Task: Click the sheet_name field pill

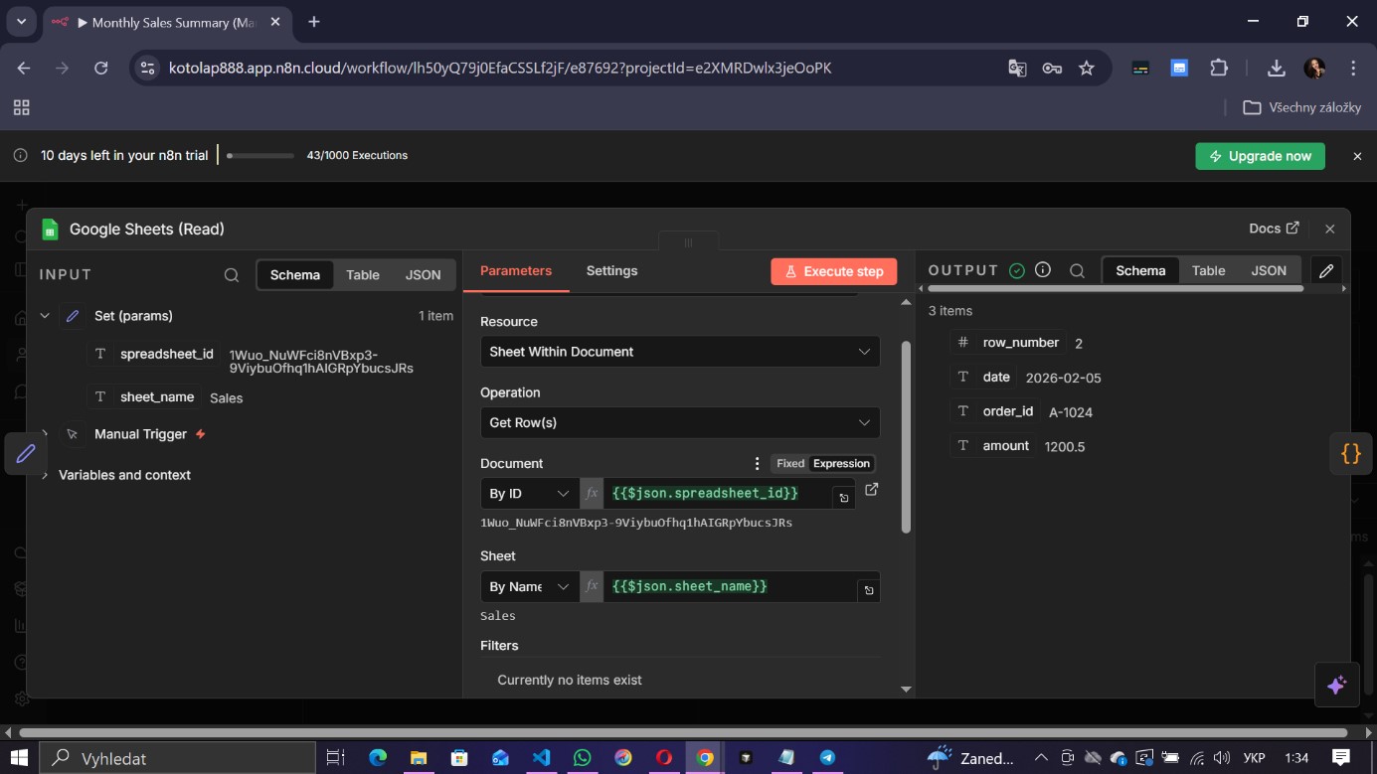Action: [x=143, y=396]
